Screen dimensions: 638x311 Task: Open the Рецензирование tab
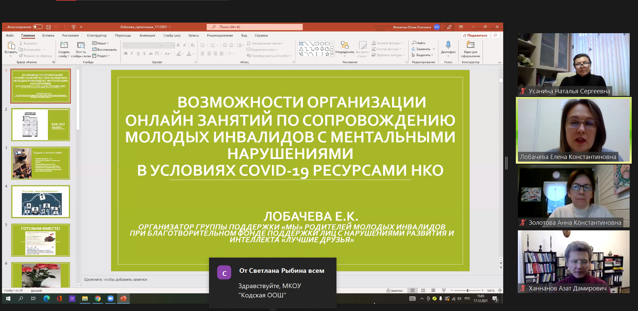point(220,36)
